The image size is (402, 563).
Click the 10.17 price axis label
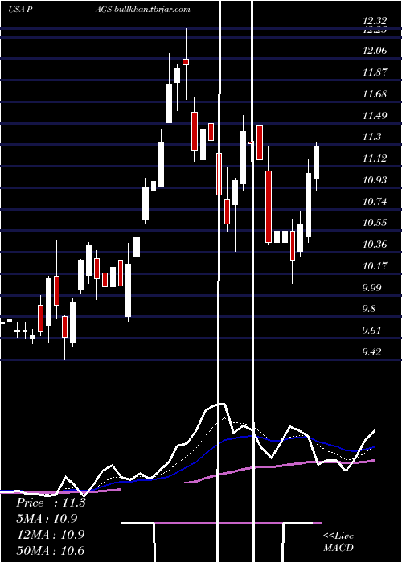pos(375,266)
